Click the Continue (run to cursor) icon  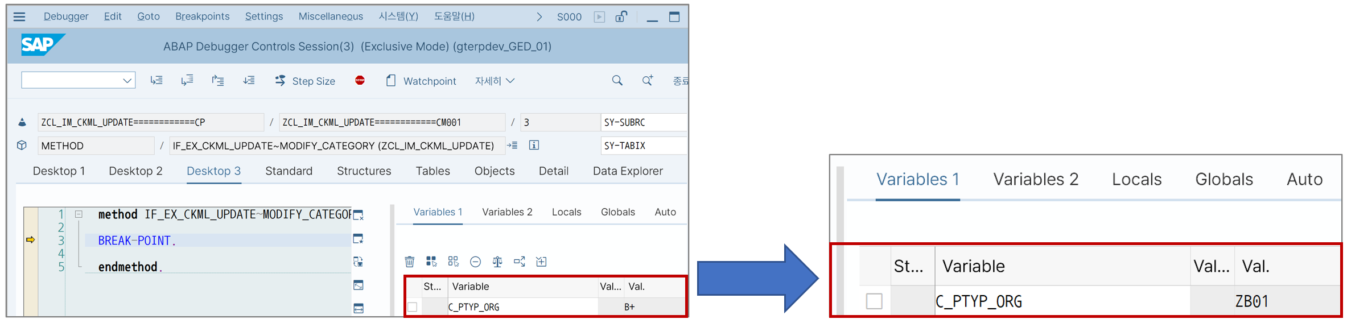(x=249, y=81)
